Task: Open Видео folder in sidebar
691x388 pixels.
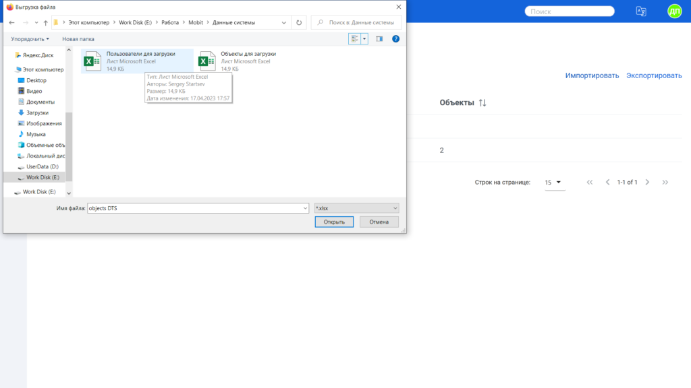Action: click(30, 91)
